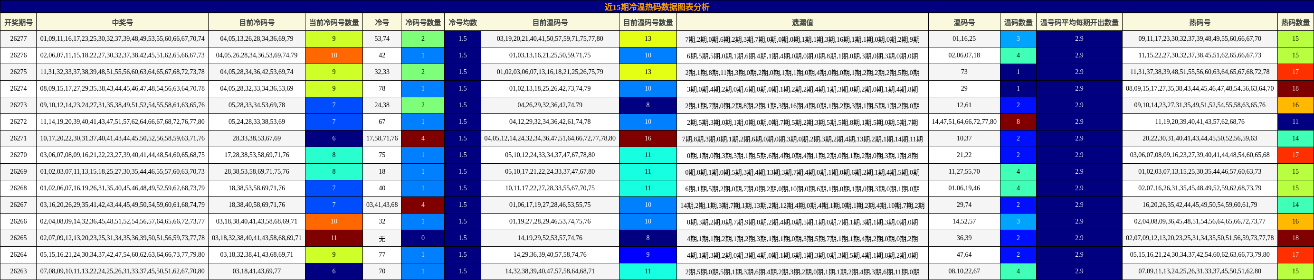Click cold codes 04,05,13,26,28,34,36,69,79 cell
This screenshot has width=1314, height=280.
[257, 39]
